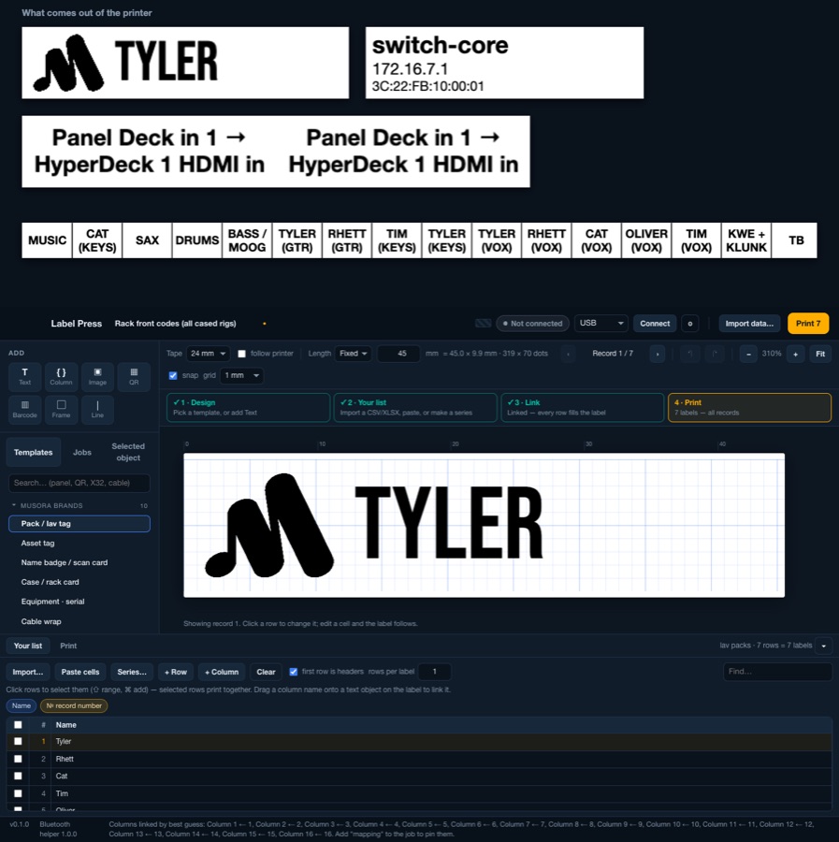Open Import data... in the top bar

click(749, 324)
